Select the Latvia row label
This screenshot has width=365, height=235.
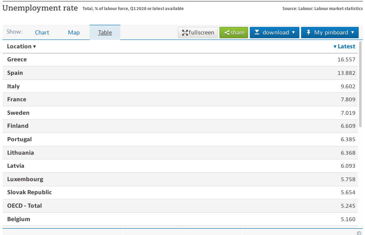tap(16, 166)
